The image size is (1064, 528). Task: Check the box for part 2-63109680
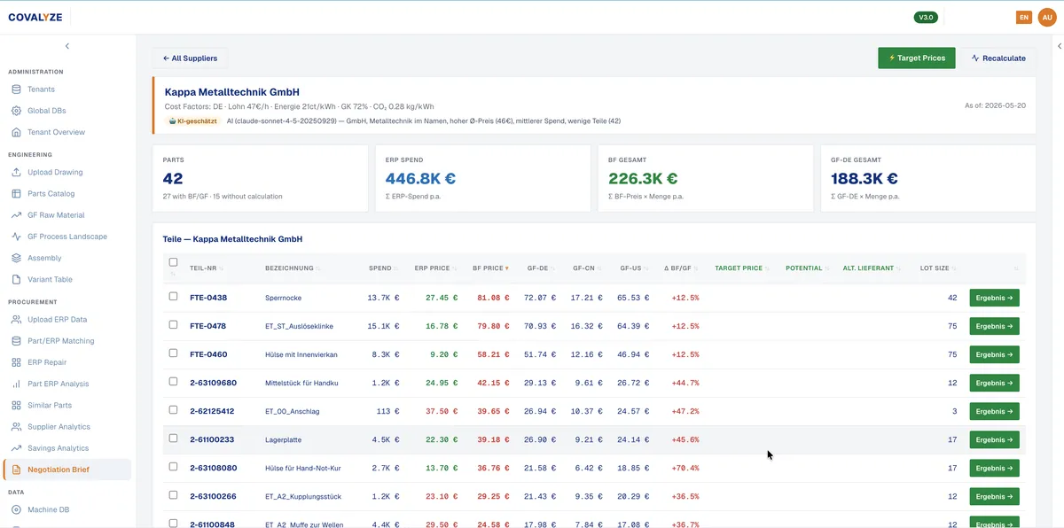(173, 382)
